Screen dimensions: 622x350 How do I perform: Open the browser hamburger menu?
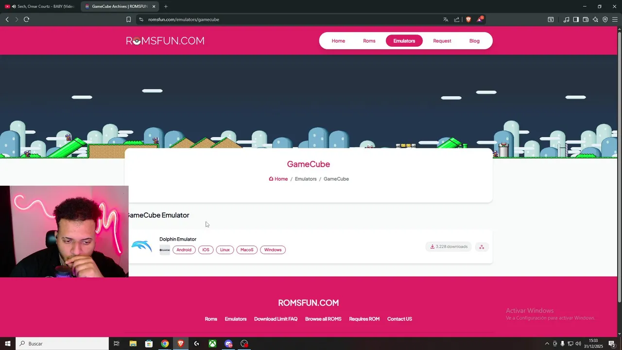pyautogui.click(x=615, y=19)
